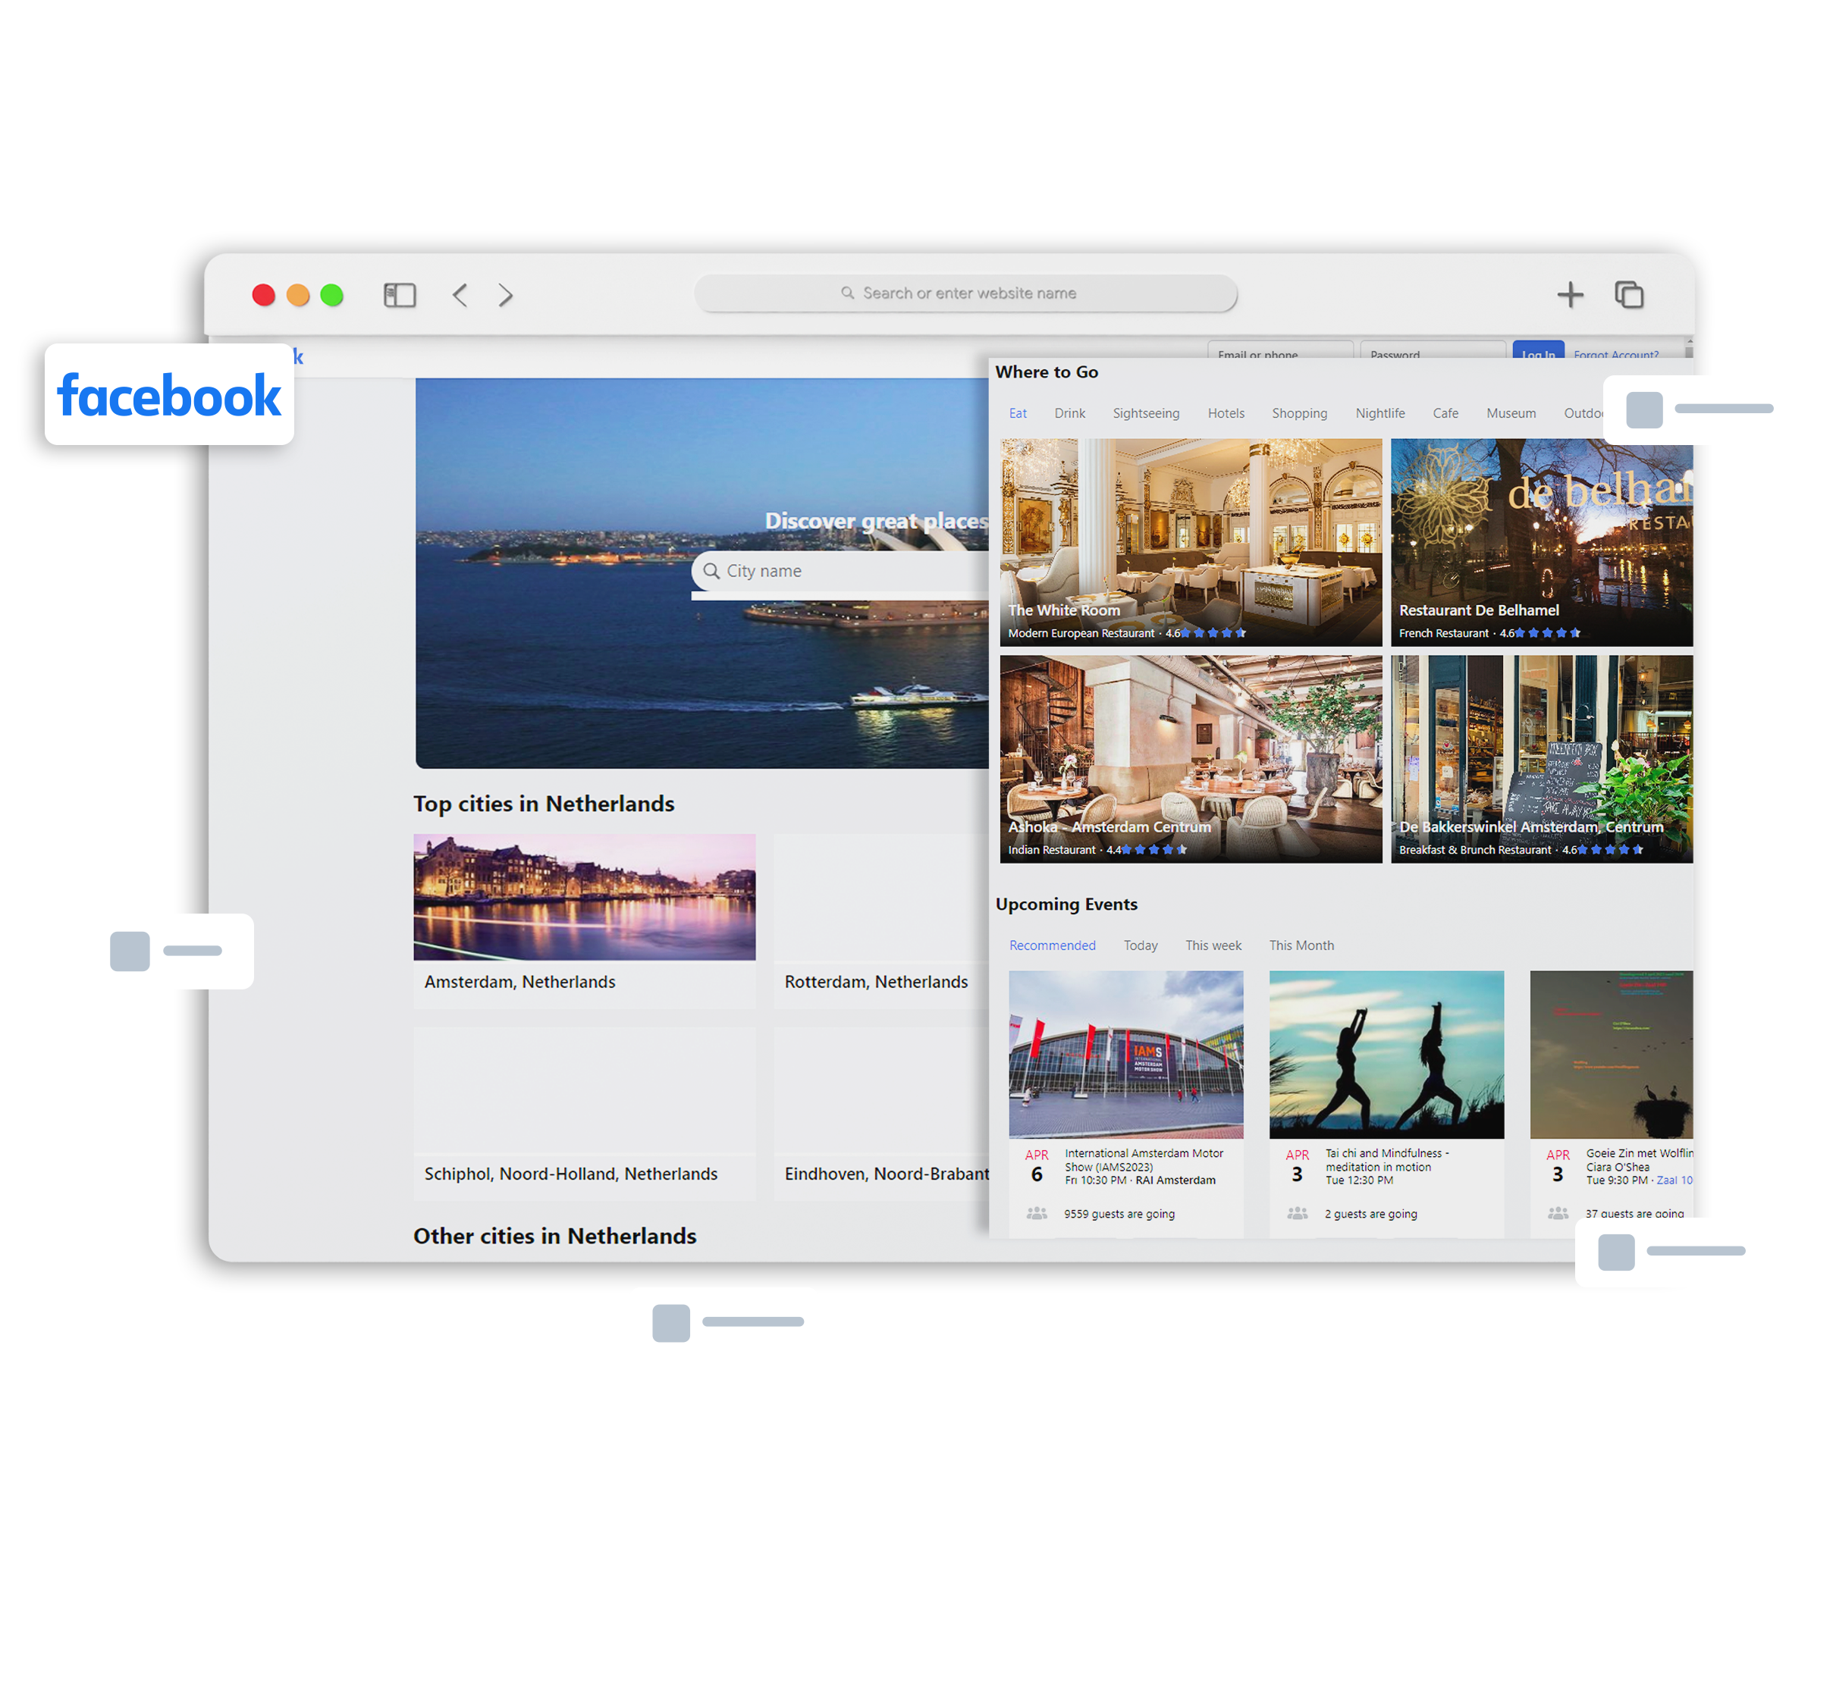Open the Hotels category in Where to Go
Screen dimensions: 1833x1693
pyautogui.click(x=1226, y=413)
